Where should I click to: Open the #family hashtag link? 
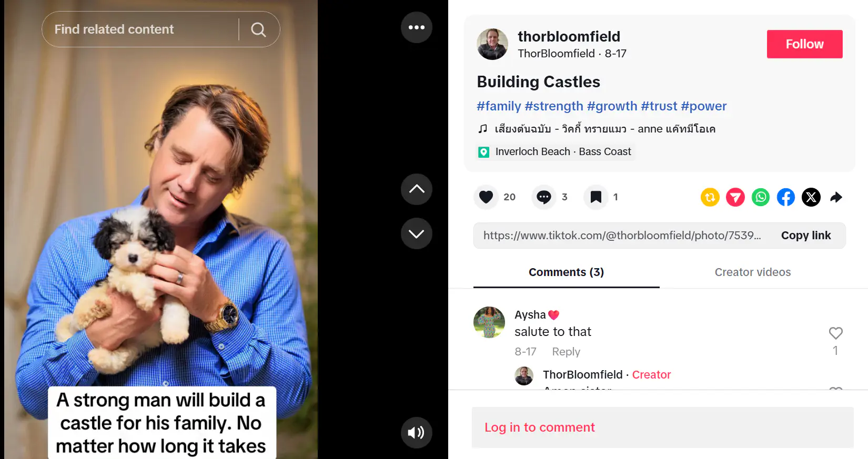pyautogui.click(x=499, y=106)
